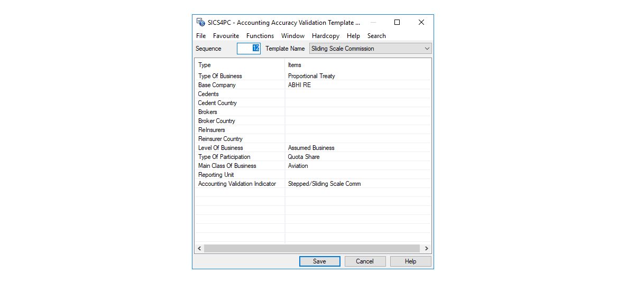Click the Quota Share value
This screenshot has height=283, width=626.
pos(303,157)
